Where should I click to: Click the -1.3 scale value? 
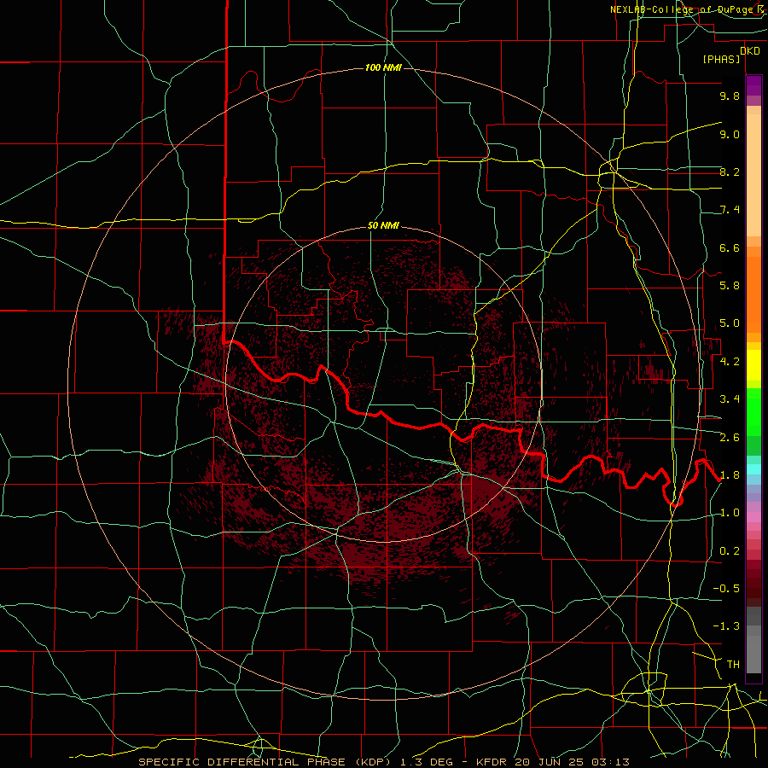point(726,626)
